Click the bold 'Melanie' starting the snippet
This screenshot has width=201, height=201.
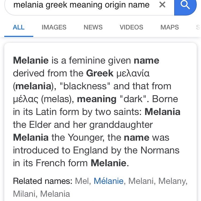click(x=31, y=60)
